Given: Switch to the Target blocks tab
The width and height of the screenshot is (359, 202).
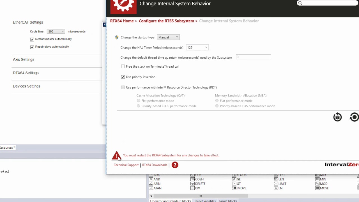Looking at the screenshot, I should (228, 201).
